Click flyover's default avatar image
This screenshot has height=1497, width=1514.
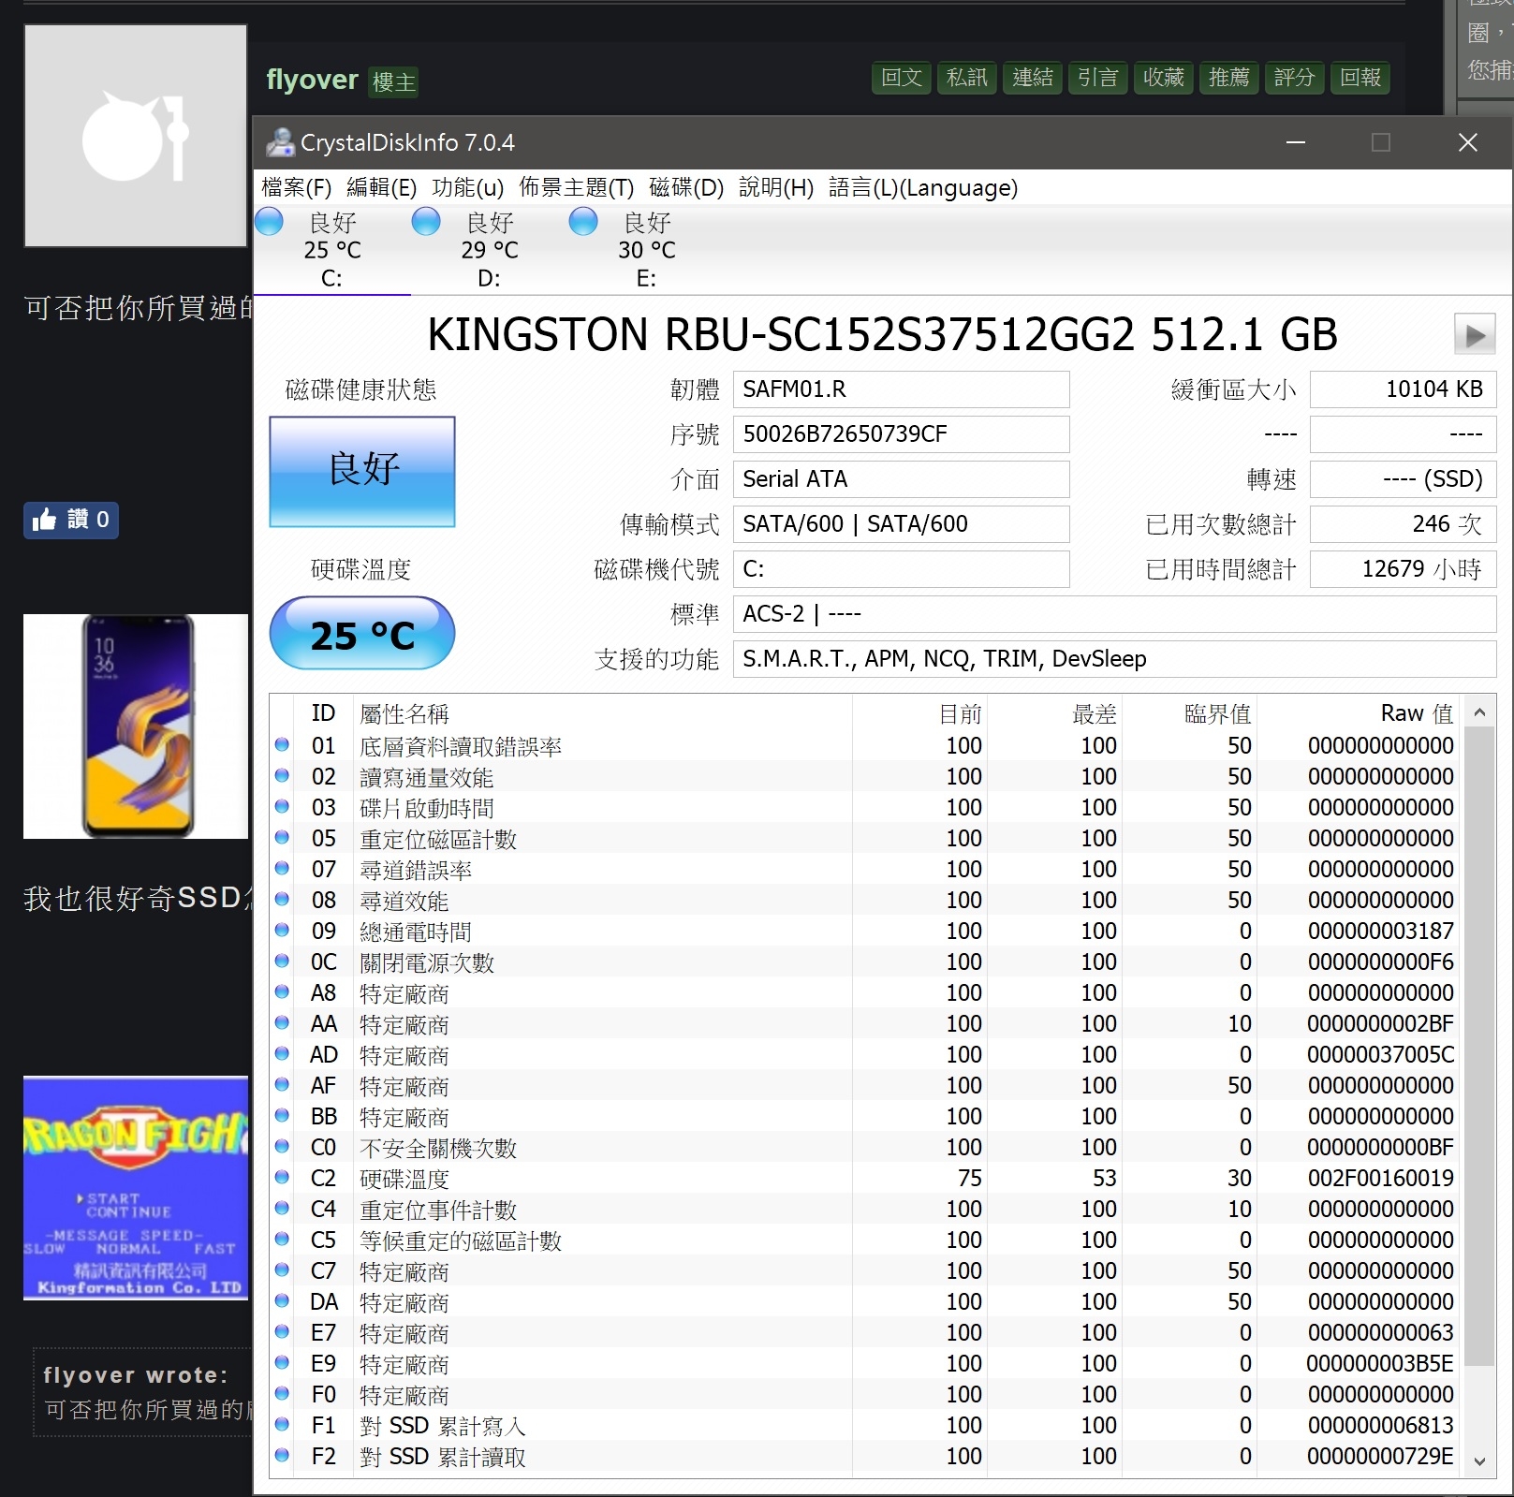coord(136,136)
